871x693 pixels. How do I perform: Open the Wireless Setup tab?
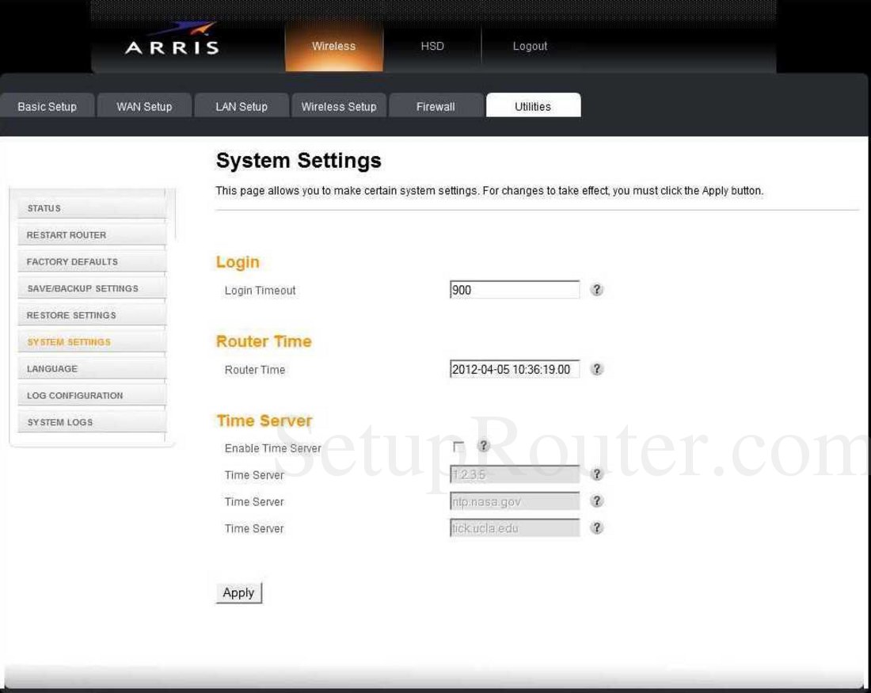pyautogui.click(x=339, y=105)
